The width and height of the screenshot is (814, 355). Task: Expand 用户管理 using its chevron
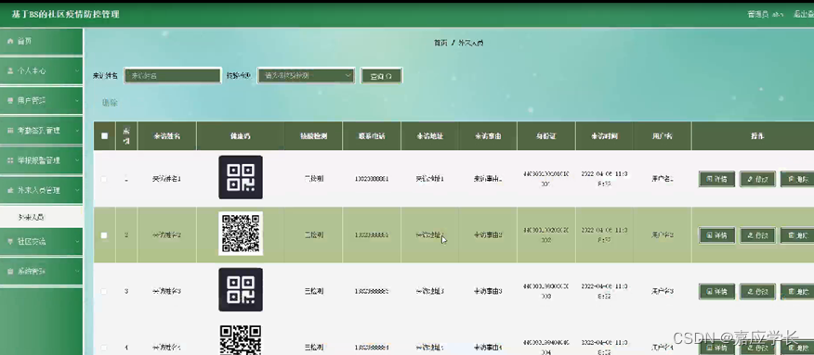pyautogui.click(x=77, y=100)
